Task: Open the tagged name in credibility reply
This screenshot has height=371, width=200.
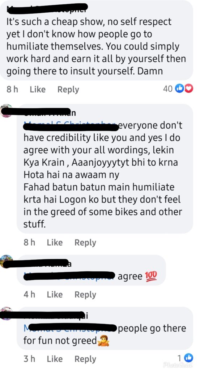Action: click(x=70, y=126)
